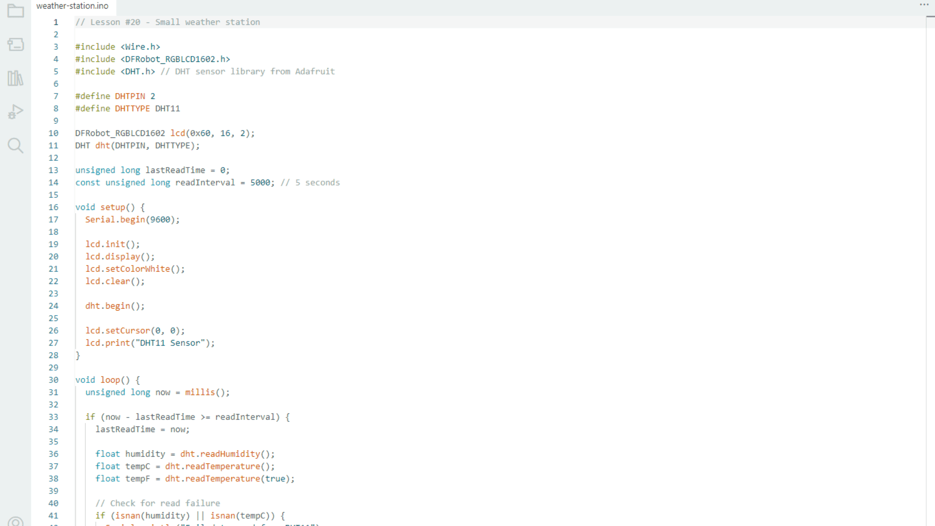935x526 pixels.
Task: Click the closing brace on line 28
Action: click(77, 356)
